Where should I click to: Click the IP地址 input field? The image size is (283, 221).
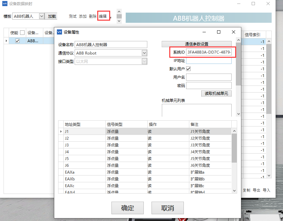[x=209, y=61]
